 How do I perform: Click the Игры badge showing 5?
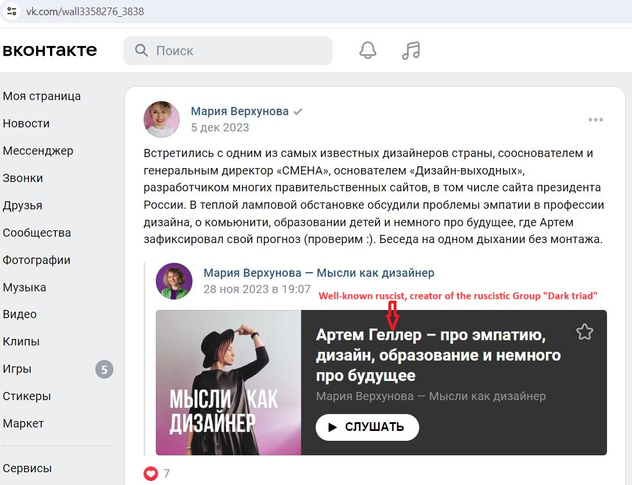tap(105, 369)
